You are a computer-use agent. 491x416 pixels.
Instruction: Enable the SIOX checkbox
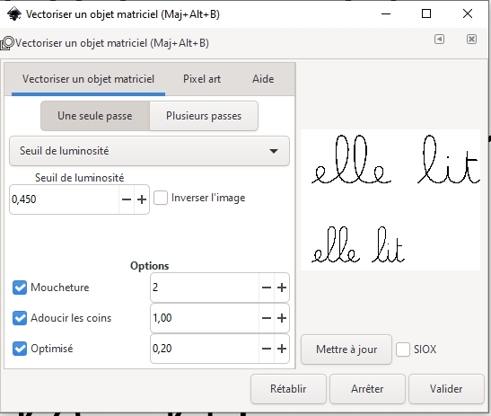403,350
